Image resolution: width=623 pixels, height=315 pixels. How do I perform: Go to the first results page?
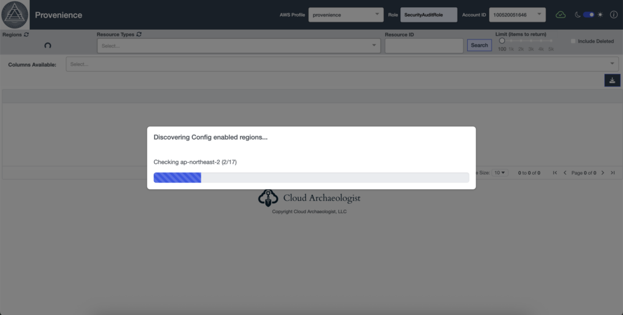[x=555, y=173]
